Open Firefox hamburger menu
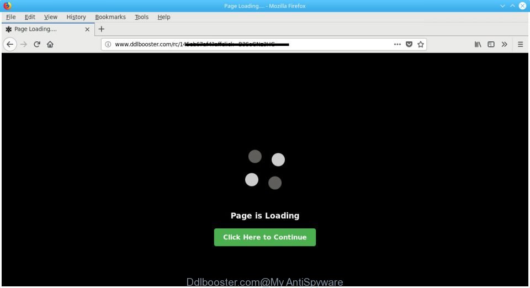Screen dimensions: 530x288 520,44
